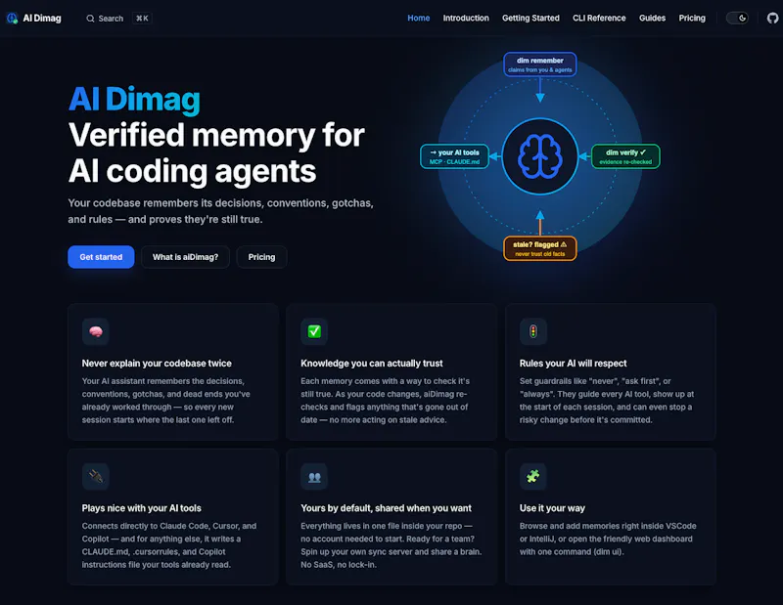Click the 'Verified memory for AI coding agents' headline
Viewport: 783px width, 605px height.
coord(216,153)
